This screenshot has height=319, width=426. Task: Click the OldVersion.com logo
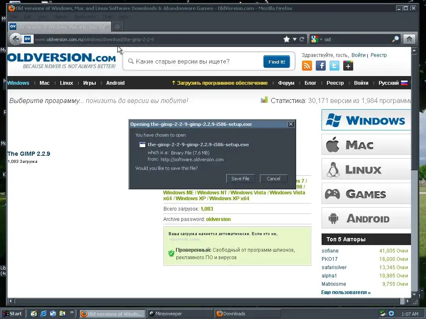pyautogui.click(x=62, y=61)
